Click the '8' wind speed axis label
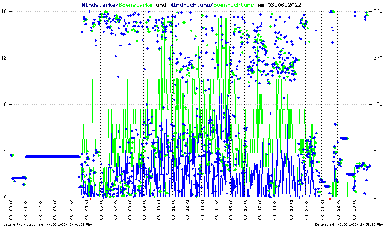This screenshot has width=383, height=227. click(x=5, y=104)
